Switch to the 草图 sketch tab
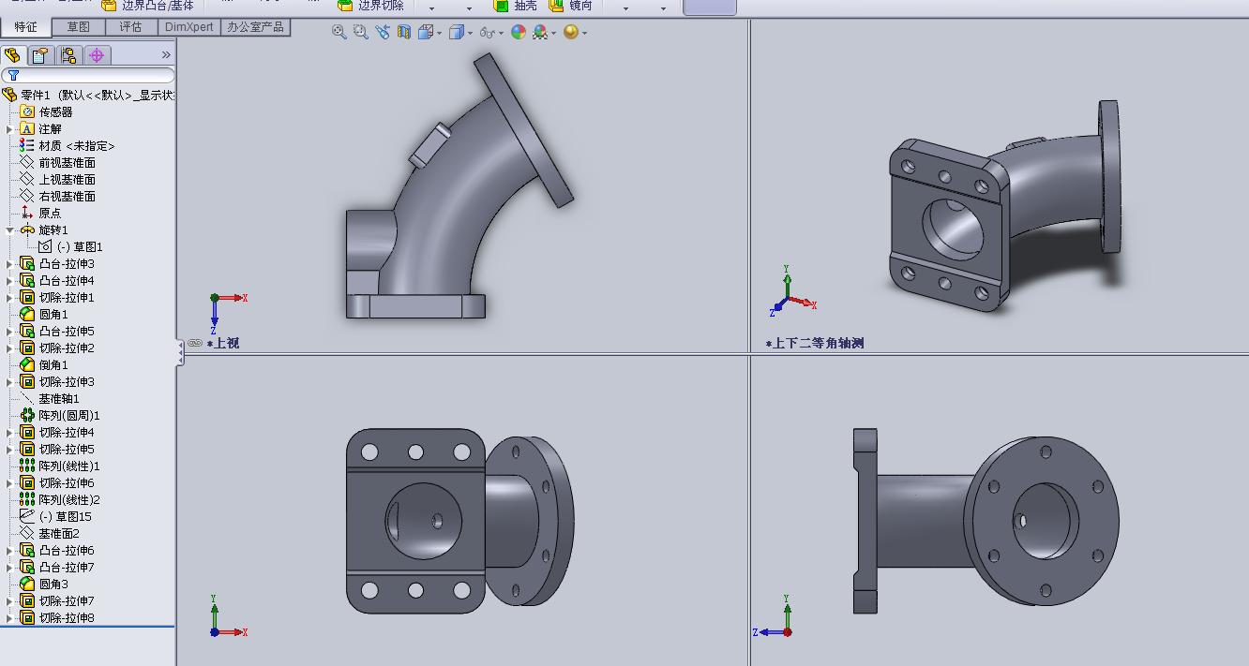Viewport: 1249px width, 666px height. click(79, 27)
